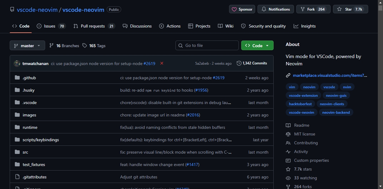
Task: Open the test_fixtures folder
Action: (x=34, y=165)
